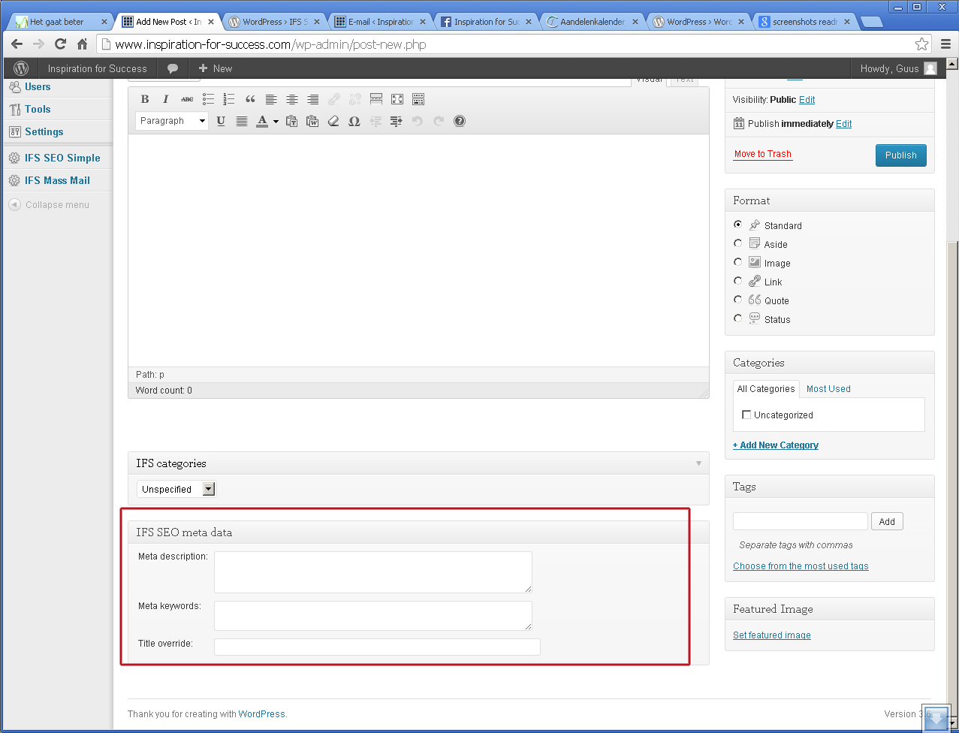Insert a blockquote in the editor
The height and width of the screenshot is (733, 959).
[250, 99]
